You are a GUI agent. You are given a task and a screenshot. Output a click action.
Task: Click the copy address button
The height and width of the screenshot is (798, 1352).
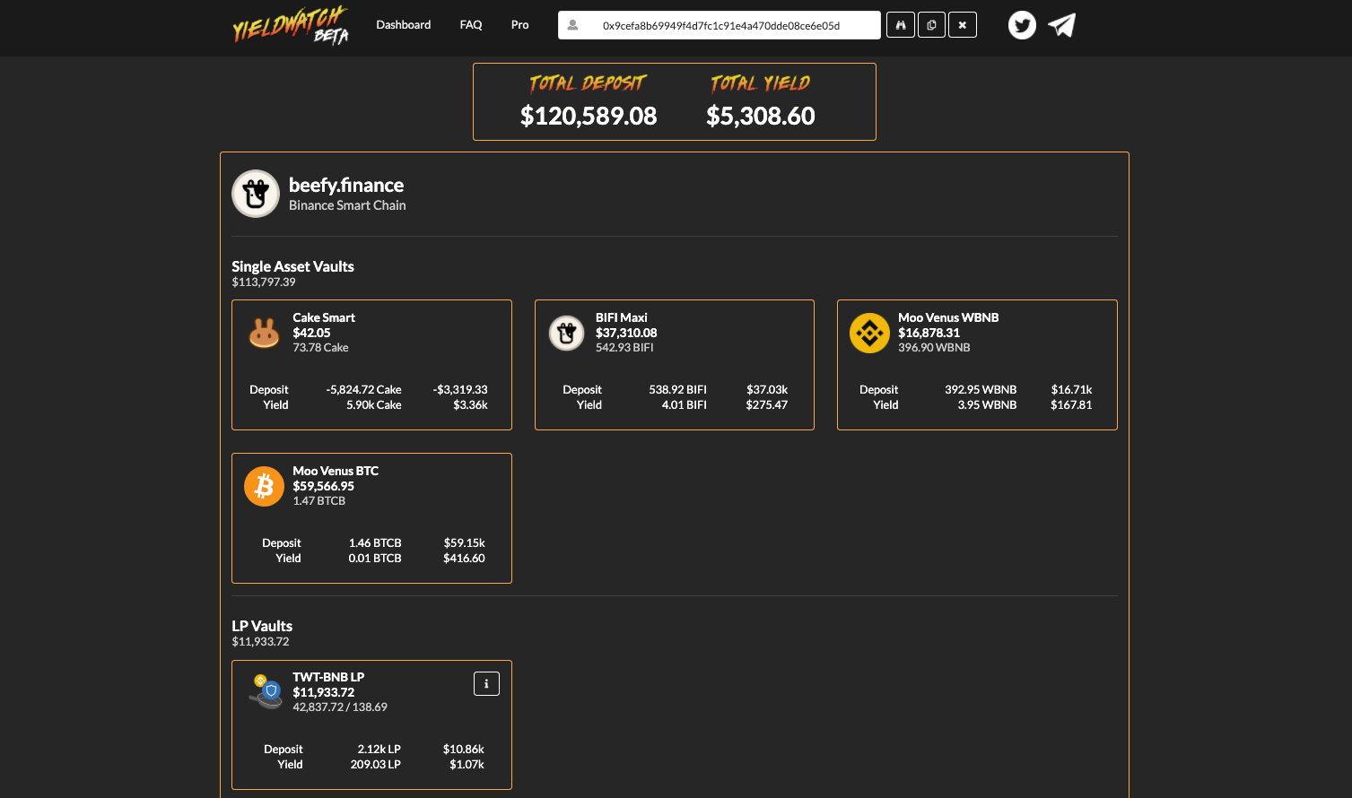pyautogui.click(x=931, y=25)
